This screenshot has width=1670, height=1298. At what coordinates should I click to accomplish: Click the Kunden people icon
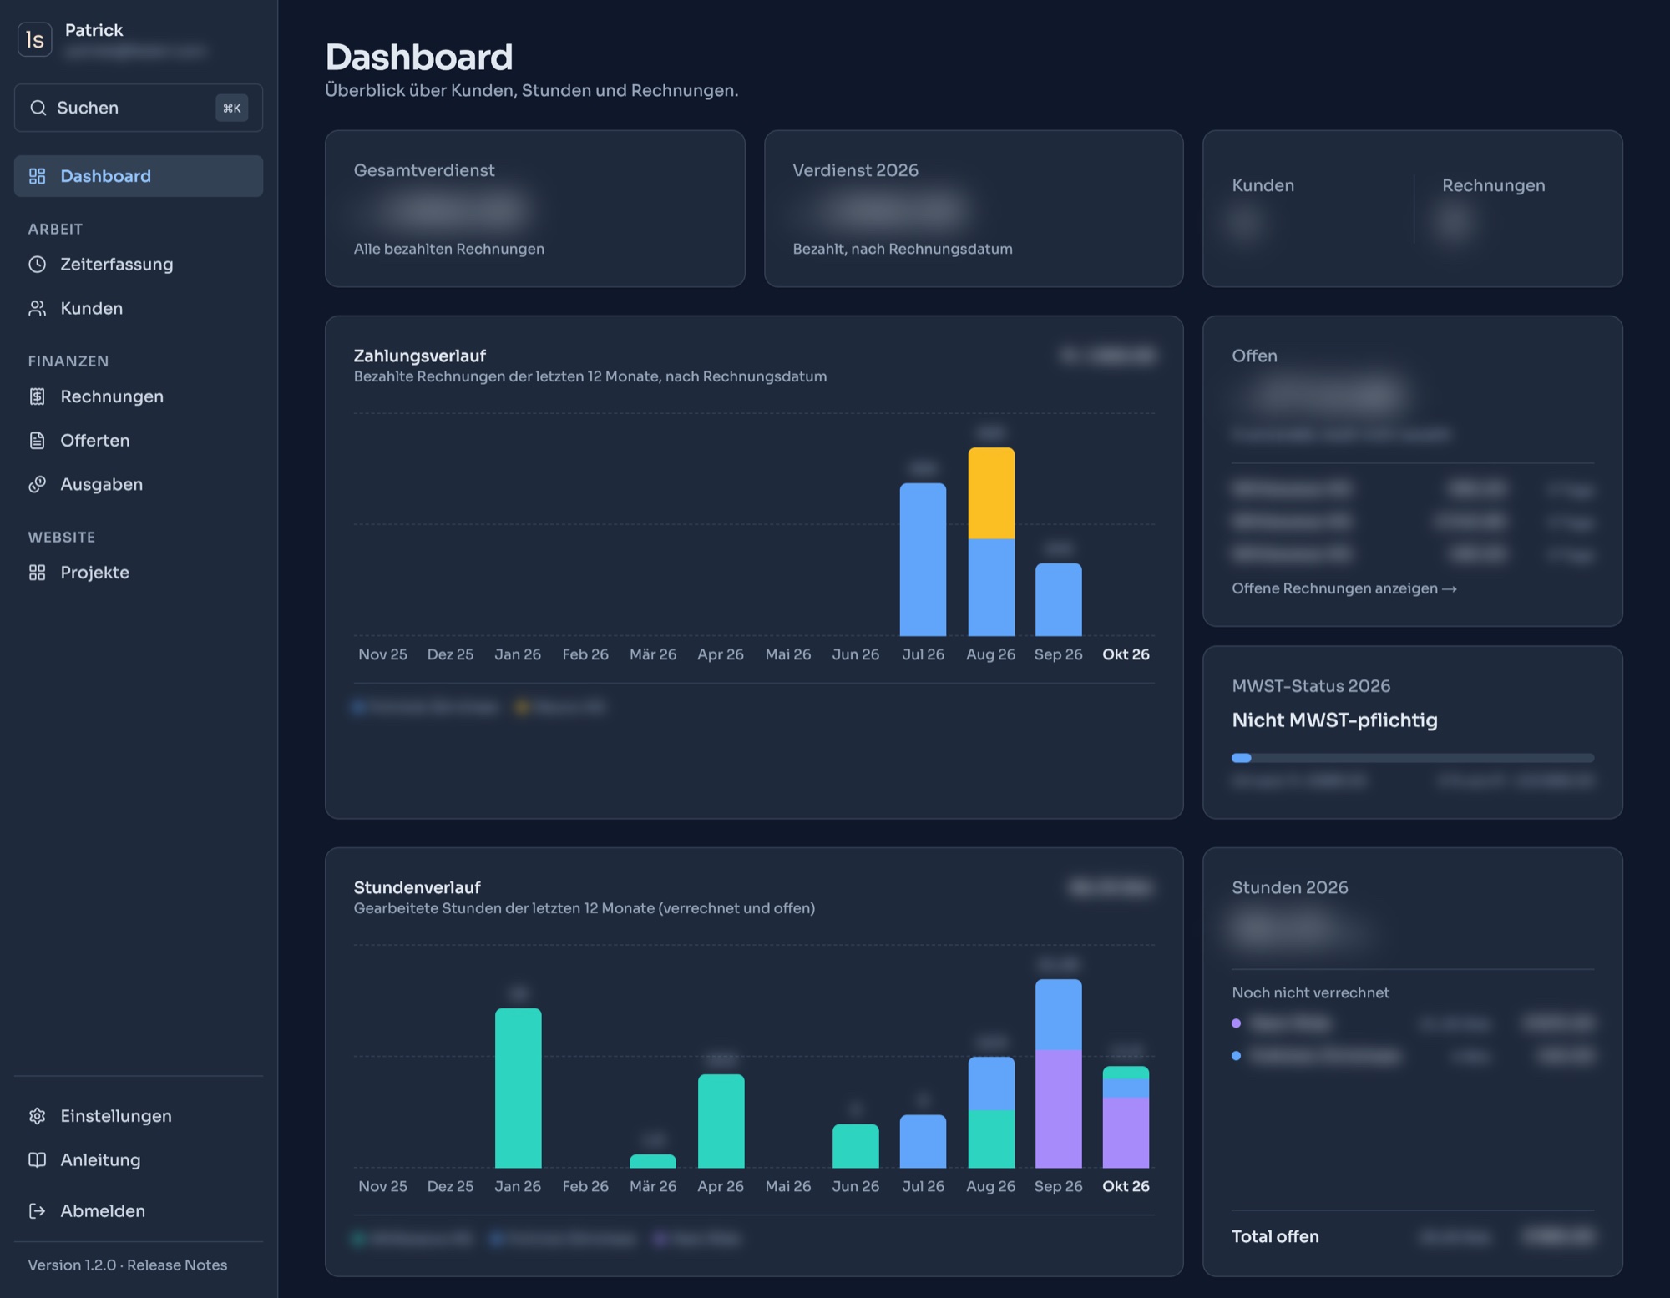coord(37,309)
